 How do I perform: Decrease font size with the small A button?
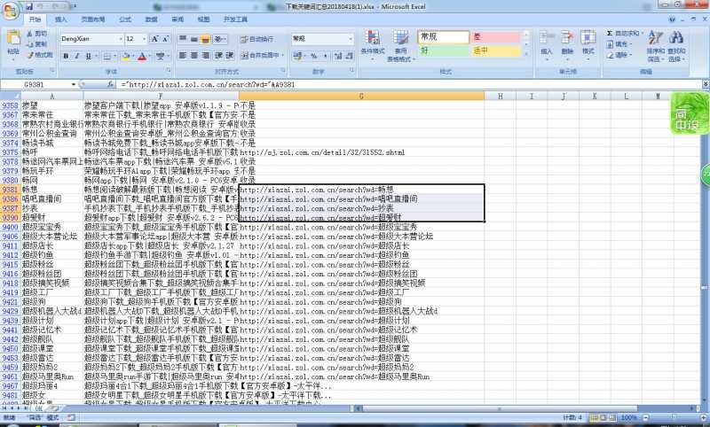[166, 39]
